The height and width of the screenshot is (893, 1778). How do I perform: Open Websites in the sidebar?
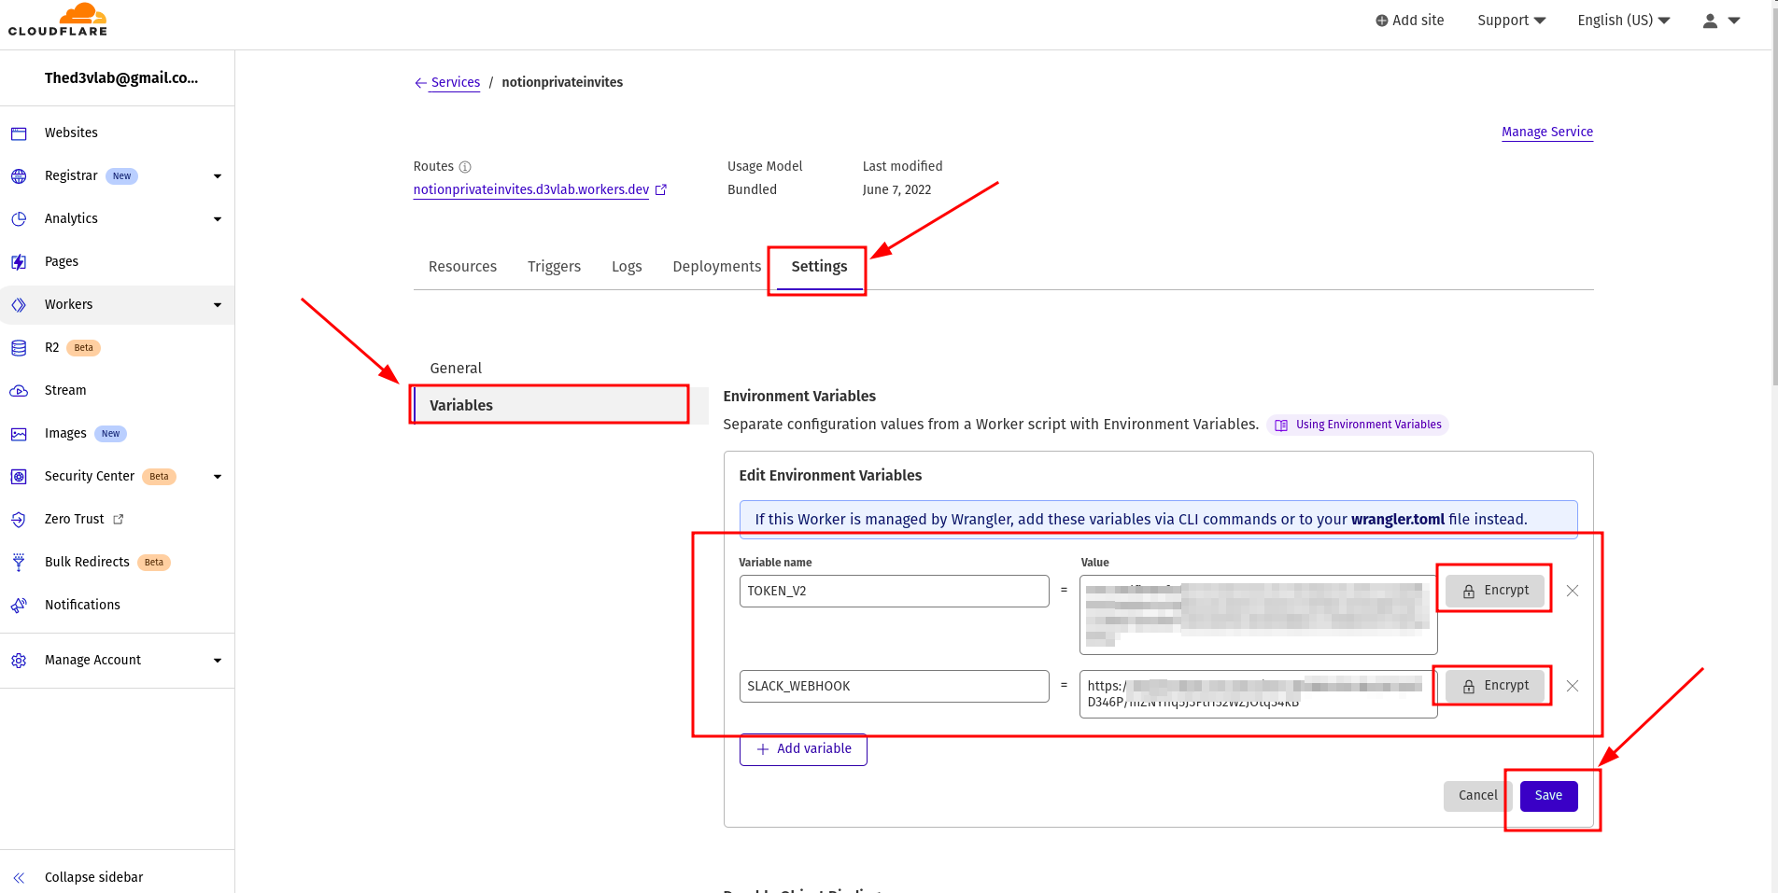(71, 133)
